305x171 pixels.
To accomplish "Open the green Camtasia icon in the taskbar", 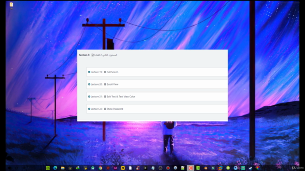I will click(198, 168).
